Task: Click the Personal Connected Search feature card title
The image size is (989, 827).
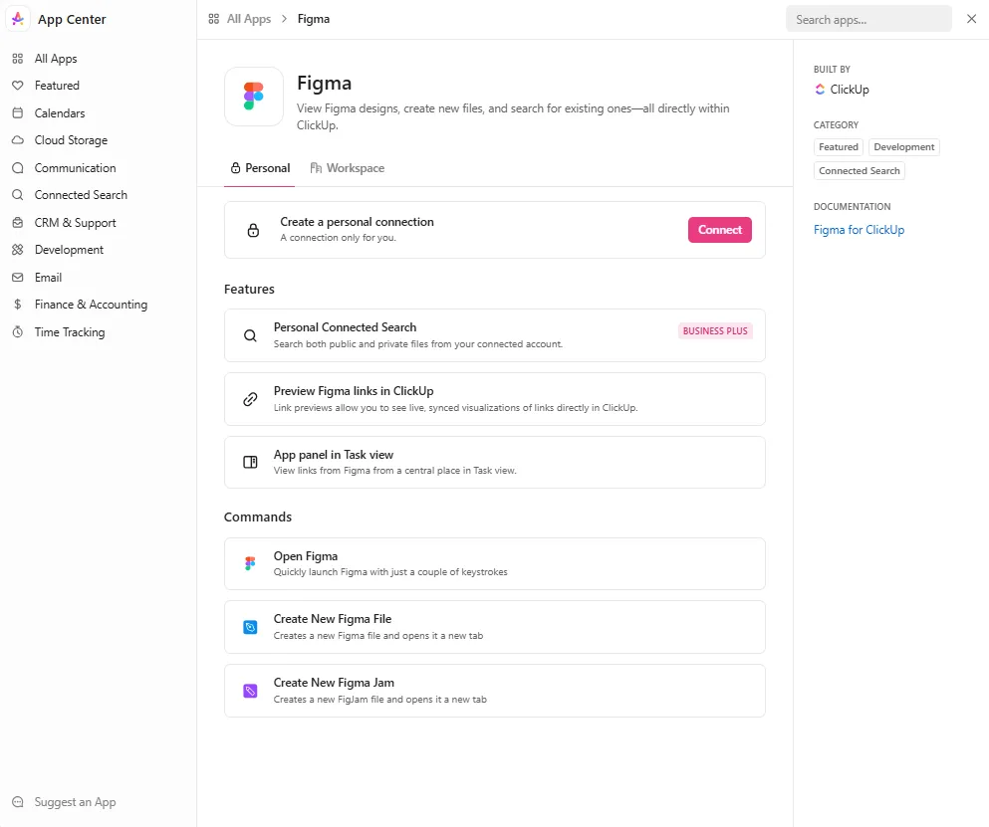Action: click(345, 327)
